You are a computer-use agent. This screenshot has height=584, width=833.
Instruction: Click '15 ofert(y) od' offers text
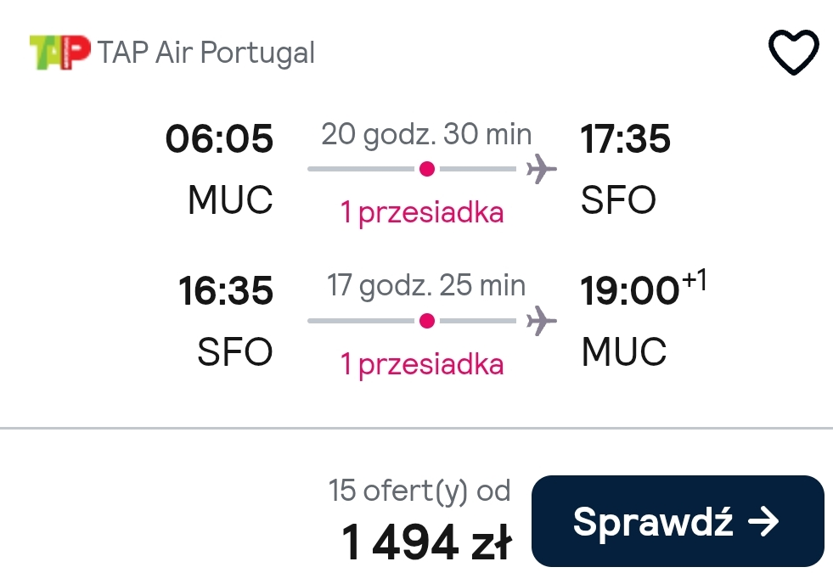(419, 491)
